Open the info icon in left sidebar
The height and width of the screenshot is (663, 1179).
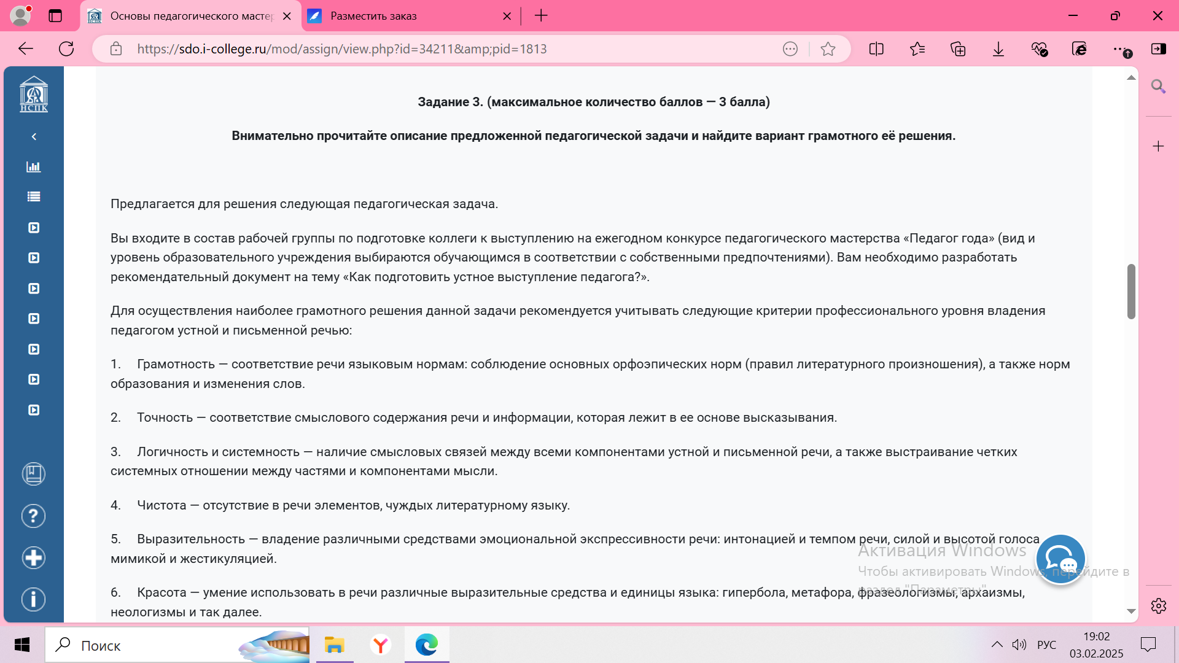(x=34, y=599)
